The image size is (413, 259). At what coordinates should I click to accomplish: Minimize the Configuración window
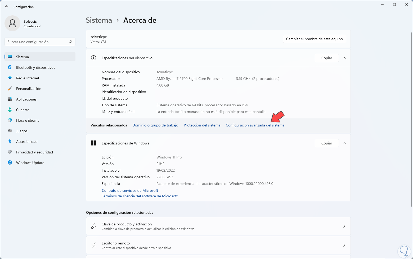click(x=382, y=4)
